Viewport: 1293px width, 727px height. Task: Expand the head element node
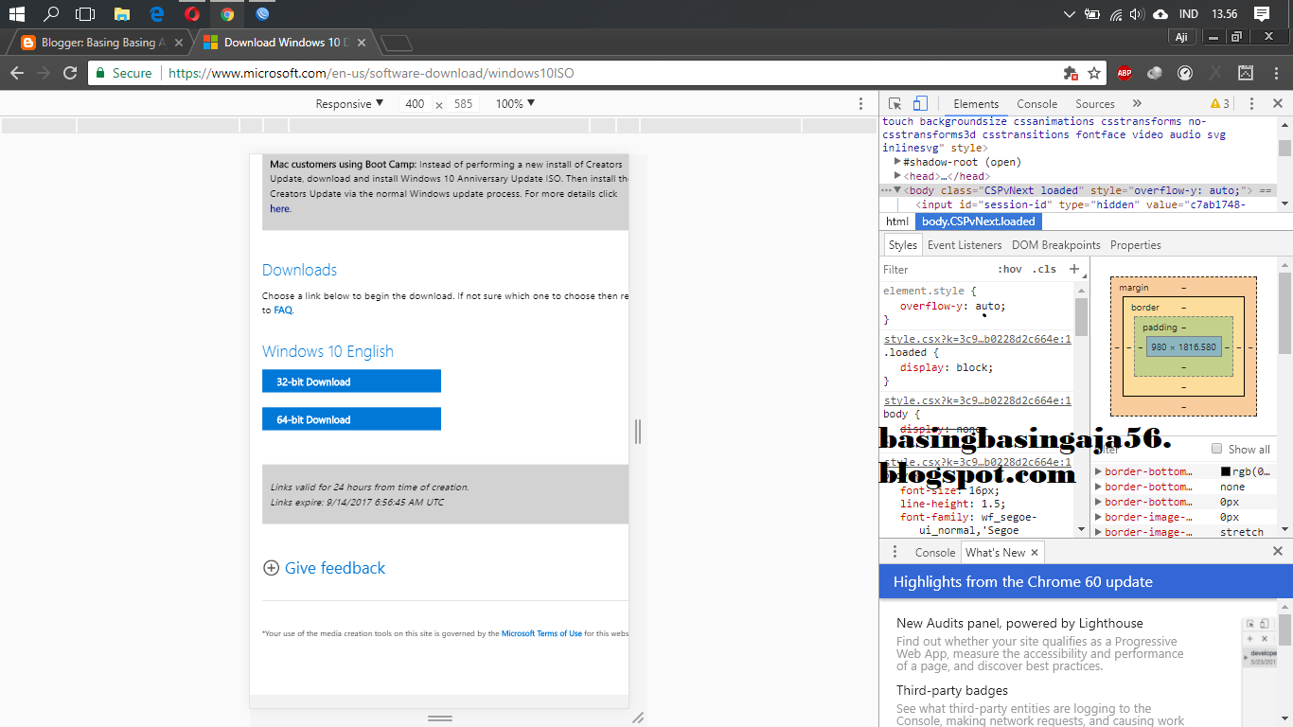coord(897,176)
